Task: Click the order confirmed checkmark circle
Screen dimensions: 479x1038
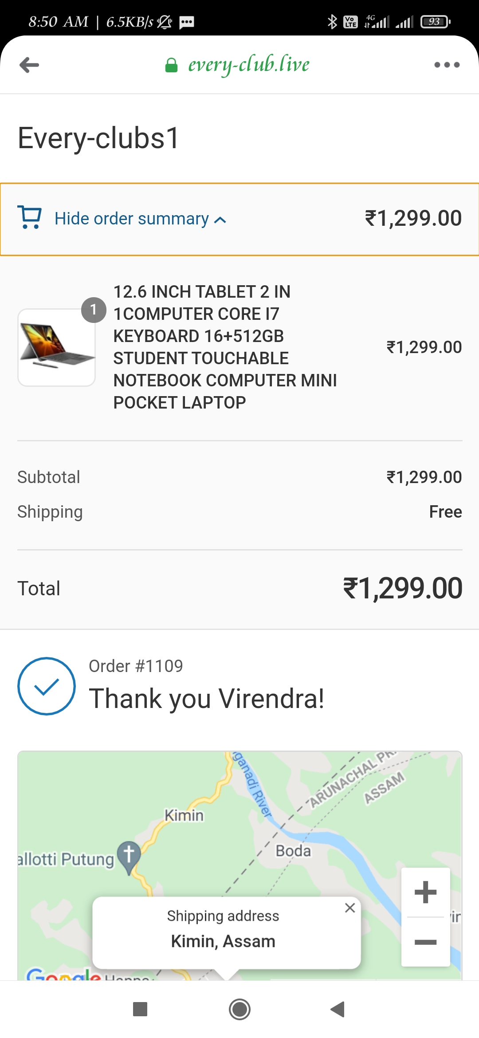Action: click(47, 686)
